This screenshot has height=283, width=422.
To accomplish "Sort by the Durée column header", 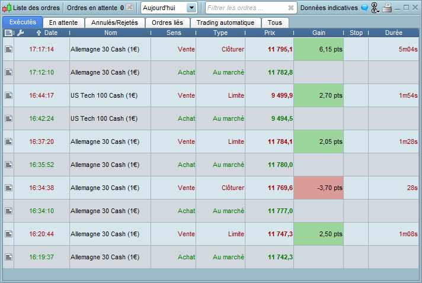I will pyautogui.click(x=394, y=33).
